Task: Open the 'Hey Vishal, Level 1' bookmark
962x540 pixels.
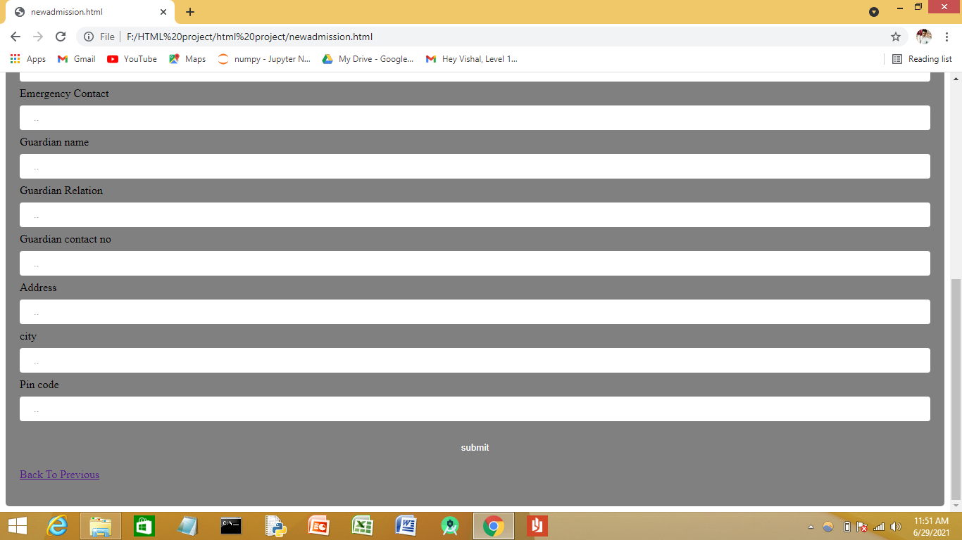Action: click(472, 59)
